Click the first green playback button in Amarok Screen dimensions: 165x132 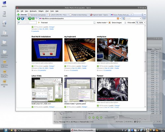point(90,117)
